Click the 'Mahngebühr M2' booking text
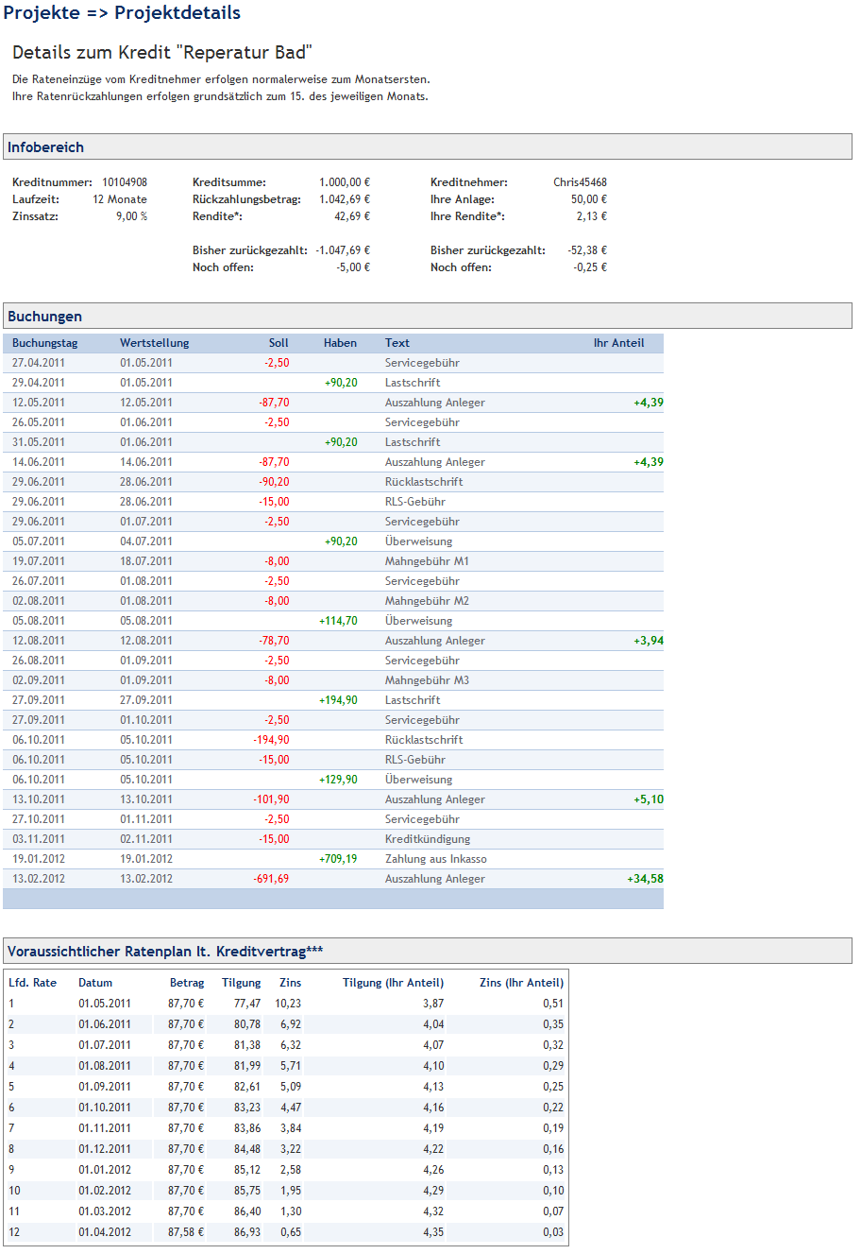The width and height of the screenshot is (861, 1254). tap(427, 601)
